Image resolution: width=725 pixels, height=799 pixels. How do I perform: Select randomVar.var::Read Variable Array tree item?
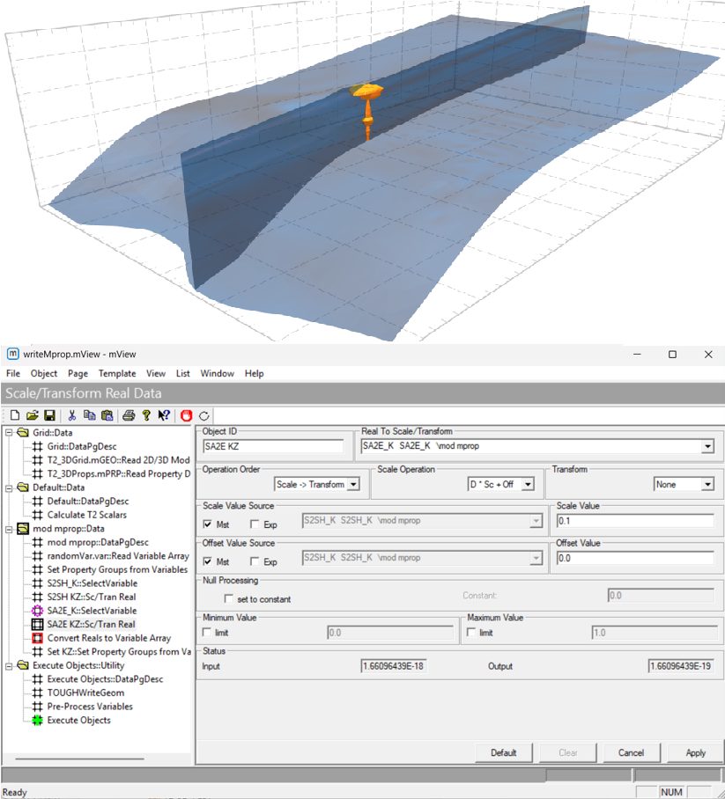coord(118,556)
